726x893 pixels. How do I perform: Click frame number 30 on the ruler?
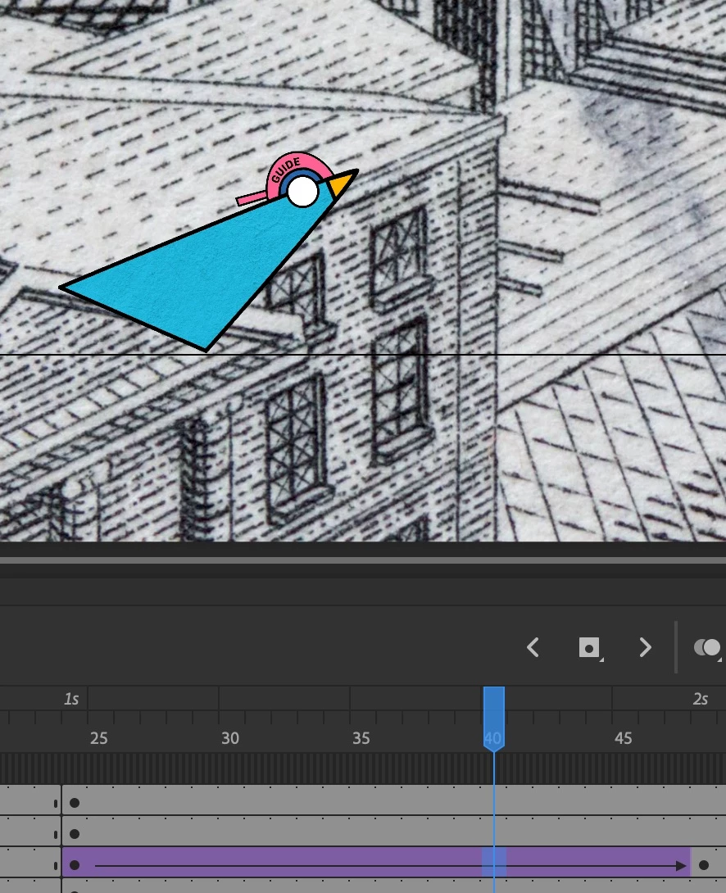click(x=230, y=738)
